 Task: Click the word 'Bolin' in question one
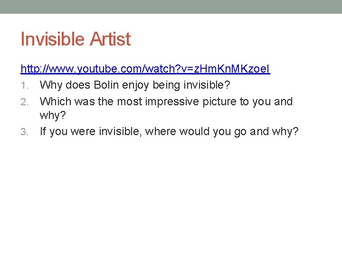(x=106, y=85)
